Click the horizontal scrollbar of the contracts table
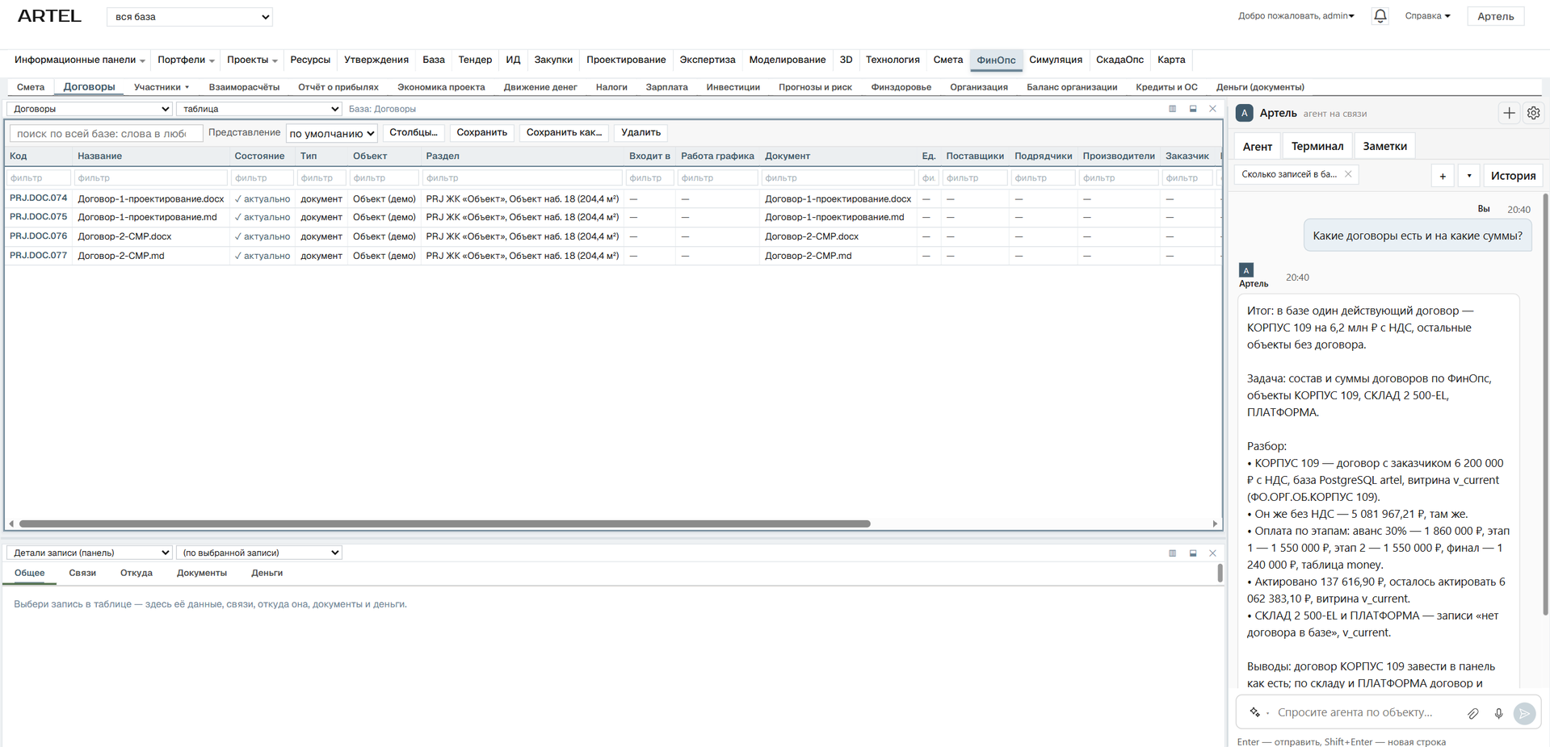The height and width of the screenshot is (747, 1550). [x=444, y=524]
